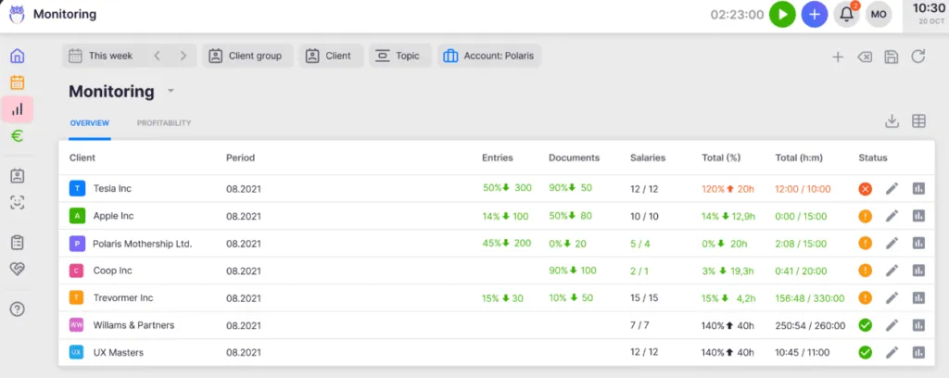
Task: Open chart for Apple Inc row
Action: pyautogui.click(x=918, y=216)
